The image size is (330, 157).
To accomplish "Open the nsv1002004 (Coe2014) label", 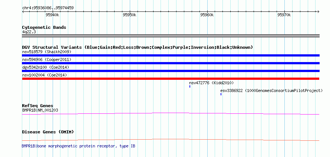I will click(x=44, y=75).
